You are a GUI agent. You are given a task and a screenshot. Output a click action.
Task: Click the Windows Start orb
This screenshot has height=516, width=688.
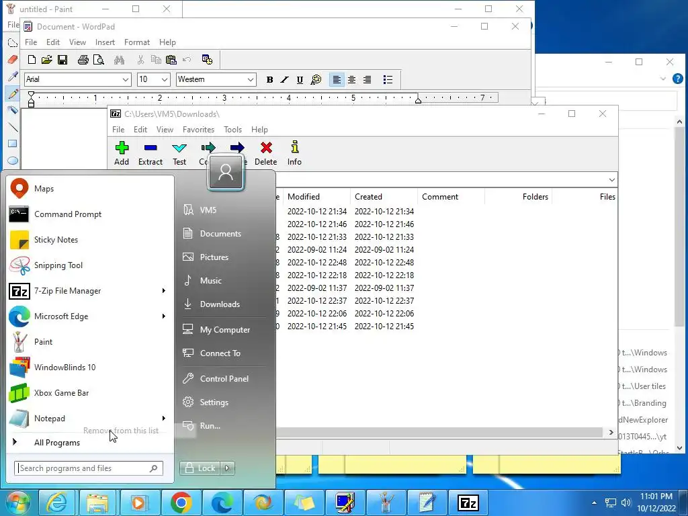pos(17,503)
